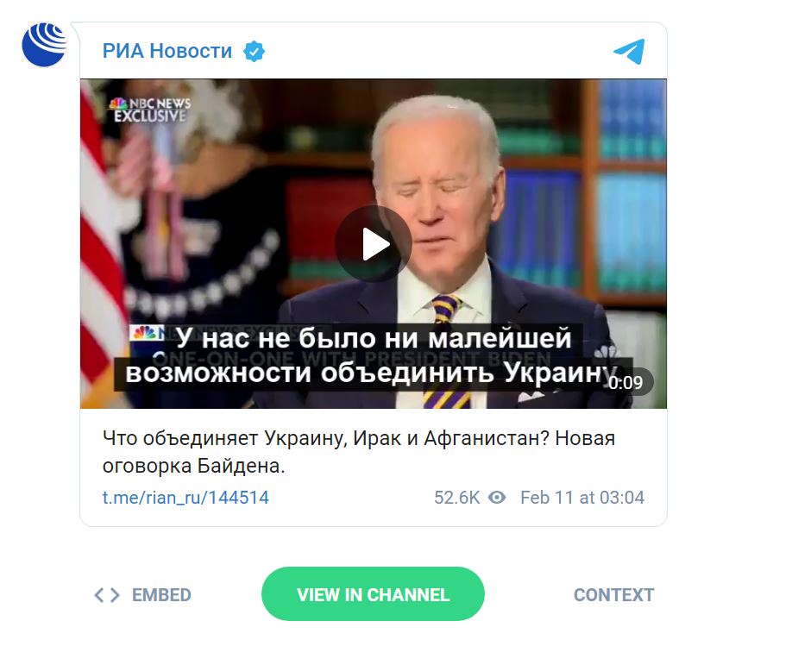Click the EMBED text label
792x665 pixels.
161,595
